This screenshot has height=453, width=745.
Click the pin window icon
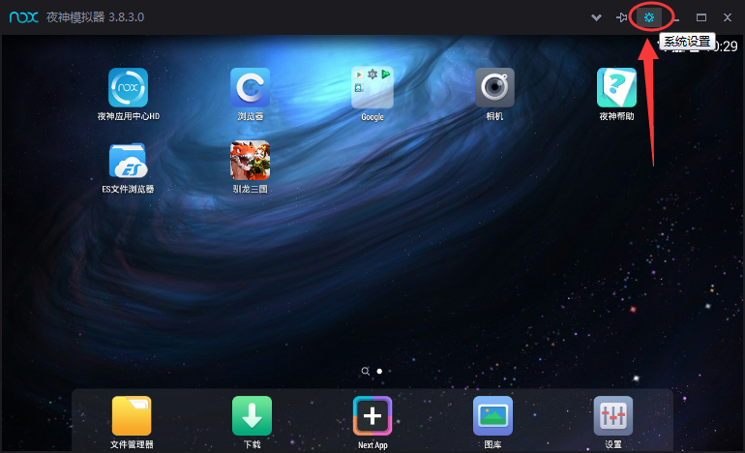click(x=621, y=17)
